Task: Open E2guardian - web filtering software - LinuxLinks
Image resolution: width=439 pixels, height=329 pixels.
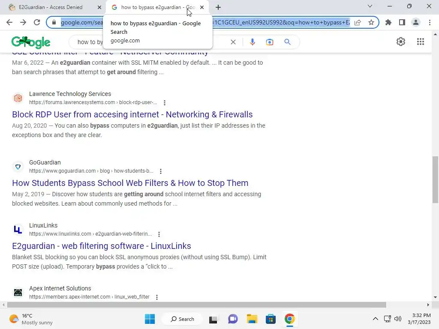Action: [x=101, y=246]
